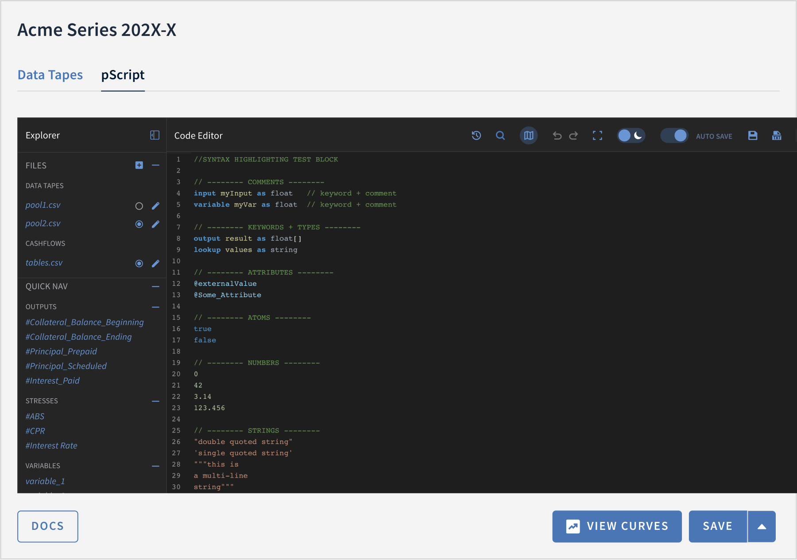Image resolution: width=797 pixels, height=560 pixels.
Task: Switch to Data Tapes tab
Action: (50, 75)
